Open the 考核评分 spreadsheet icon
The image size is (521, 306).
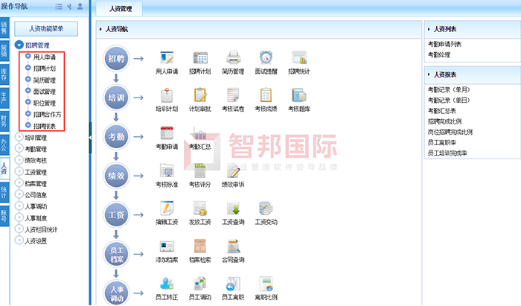(200, 170)
